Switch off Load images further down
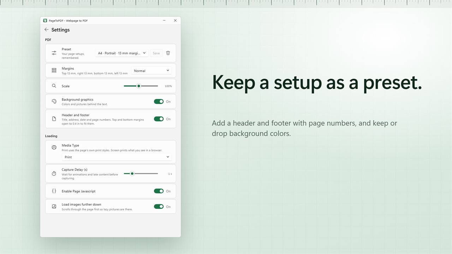The width and height of the screenshot is (452, 254). tap(159, 207)
